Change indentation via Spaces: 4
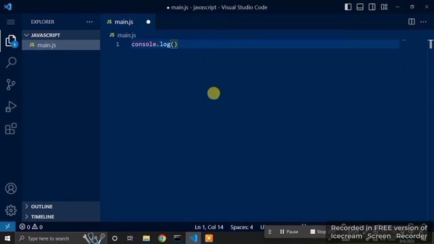This screenshot has height=244, width=434. 241,227
